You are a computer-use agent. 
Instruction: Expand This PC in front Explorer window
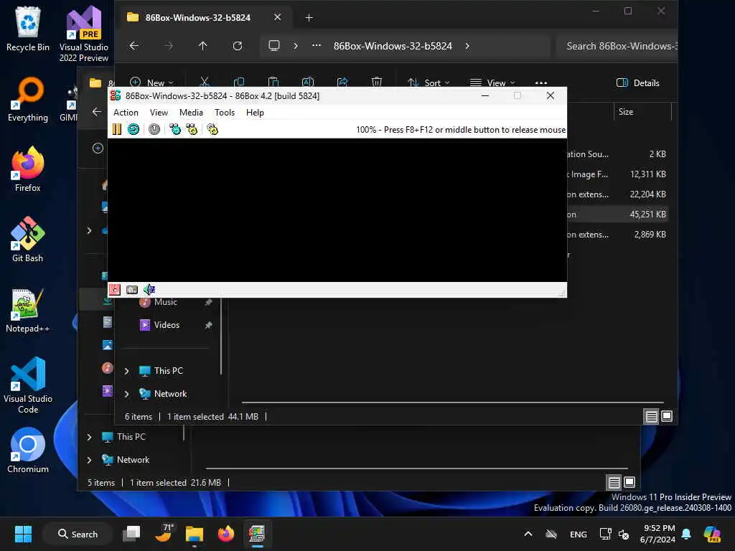(126, 371)
